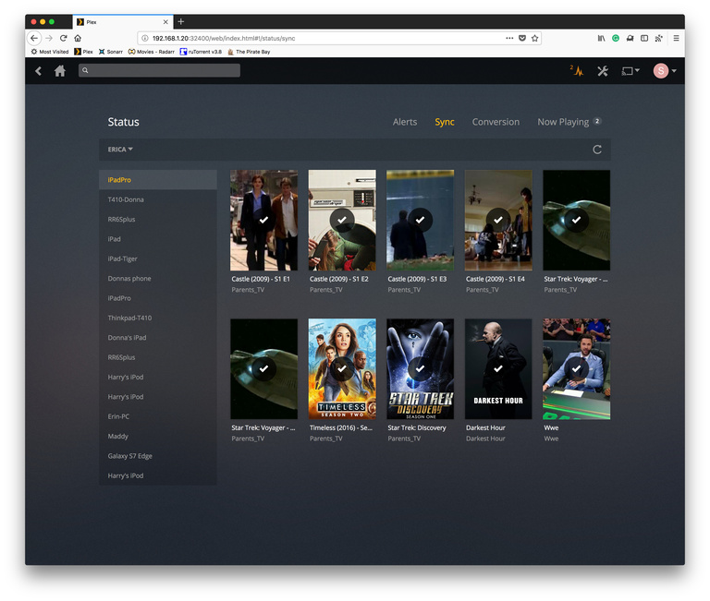The width and height of the screenshot is (710, 601).
Task: Go to the browser home page
Action: [78, 39]
